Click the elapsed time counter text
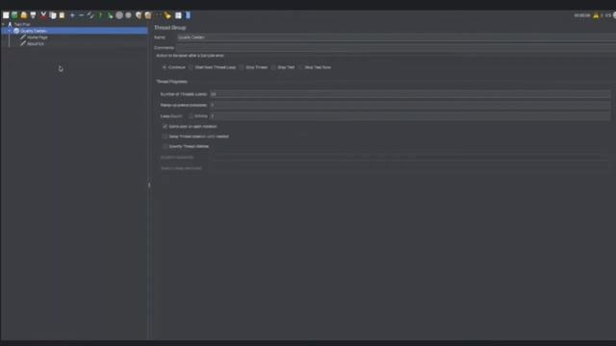 pos(581,15)
